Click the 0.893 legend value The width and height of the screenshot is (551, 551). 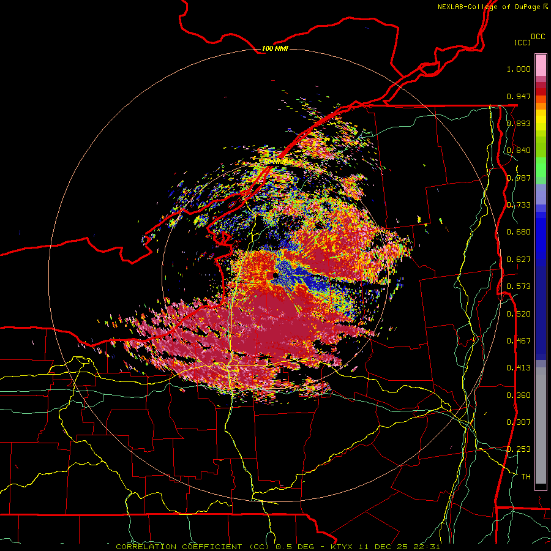519,123
